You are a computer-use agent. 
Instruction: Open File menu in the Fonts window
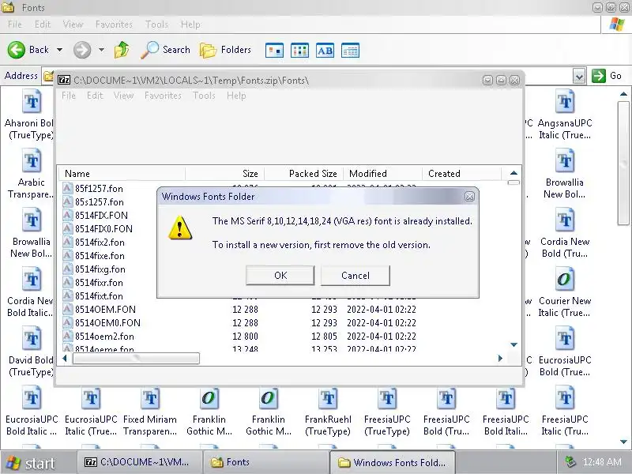(x=15, y=24)
